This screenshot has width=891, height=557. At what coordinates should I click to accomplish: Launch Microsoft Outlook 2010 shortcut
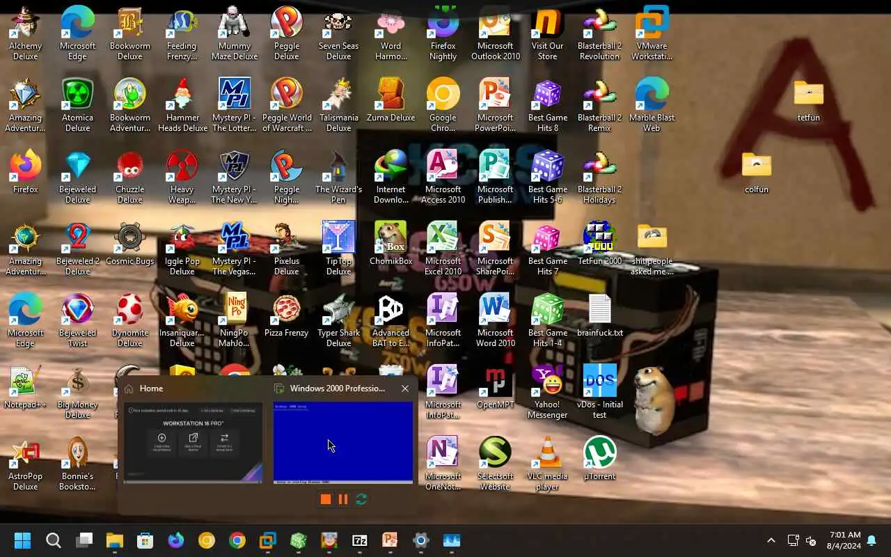495,33
